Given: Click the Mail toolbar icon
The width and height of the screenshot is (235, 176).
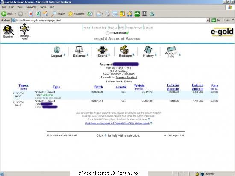Looking at the screenshot, I should (99, 14).
